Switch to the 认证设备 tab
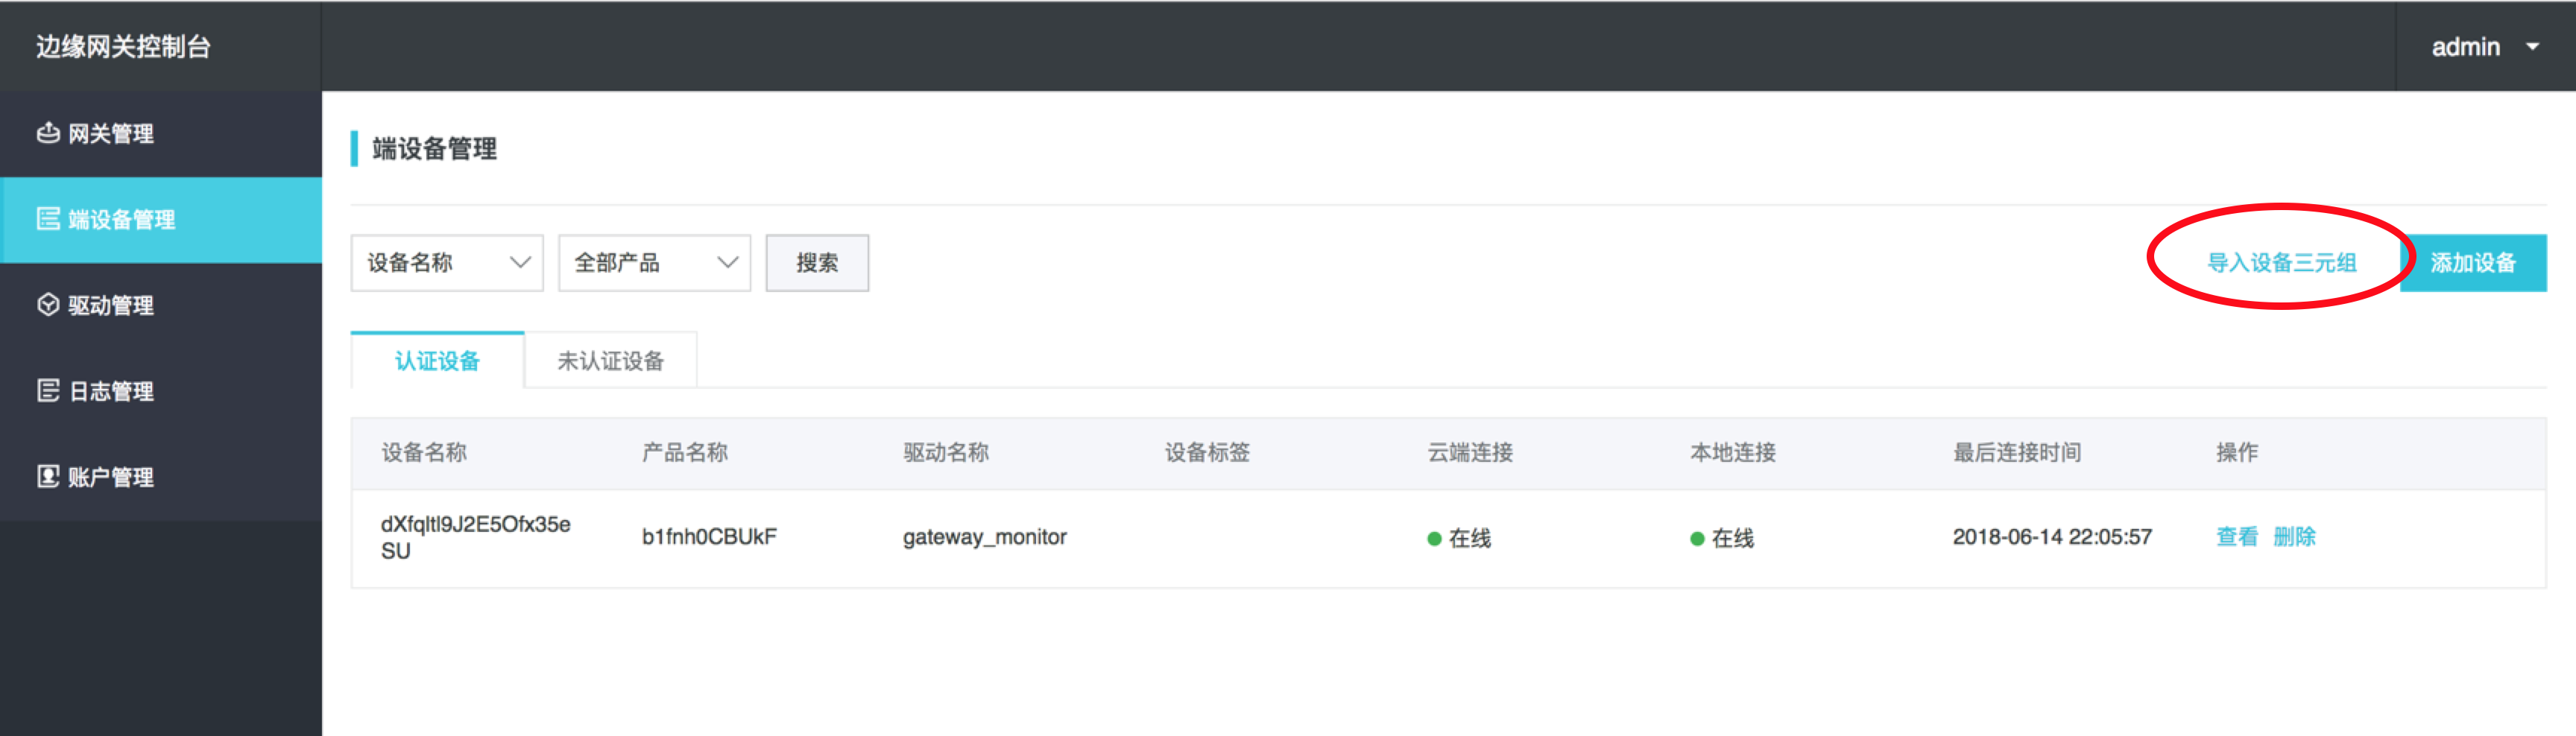Image resolution: width=2576 pixels, height=736 pixels. (x=437, y=360)
